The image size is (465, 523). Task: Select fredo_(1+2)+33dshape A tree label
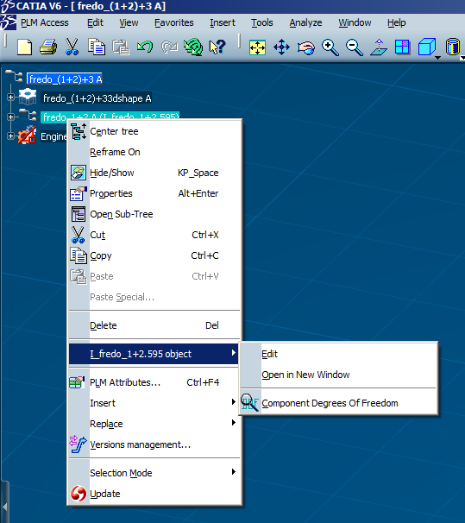point(97,98)
